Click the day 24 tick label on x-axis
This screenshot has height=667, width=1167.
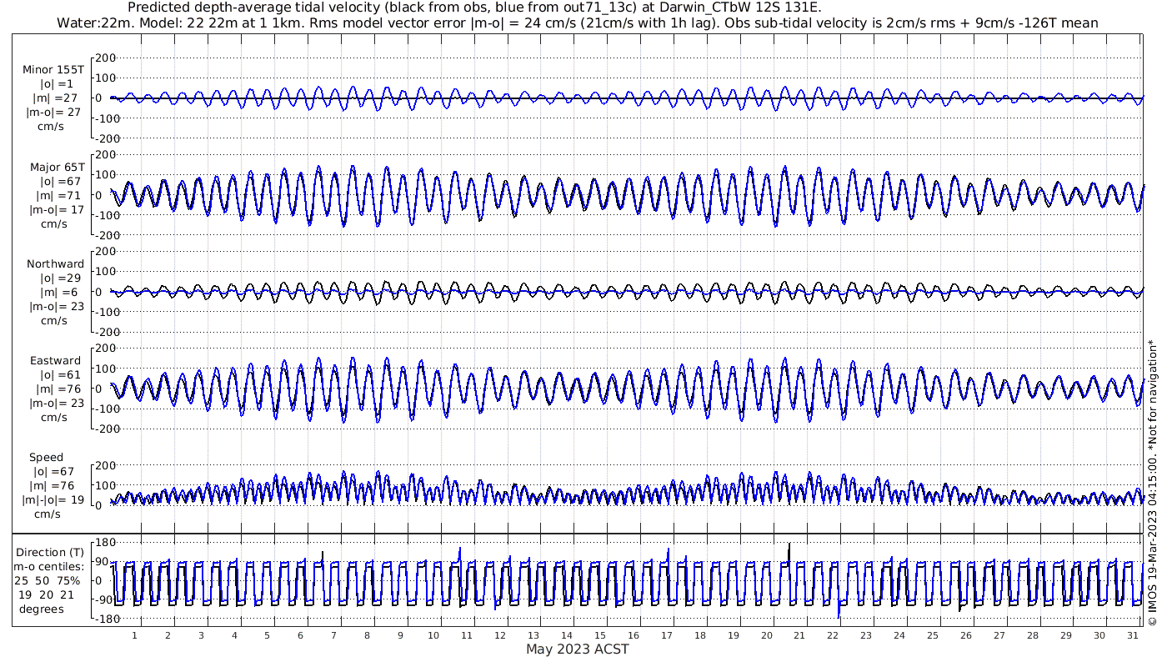899,635
